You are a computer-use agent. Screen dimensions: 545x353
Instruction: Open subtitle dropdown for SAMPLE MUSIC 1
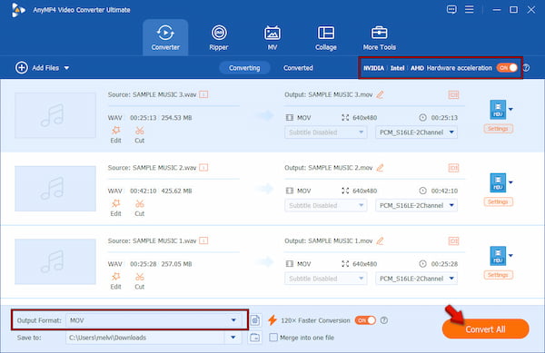pyautogui.click(x=326, y=279)
